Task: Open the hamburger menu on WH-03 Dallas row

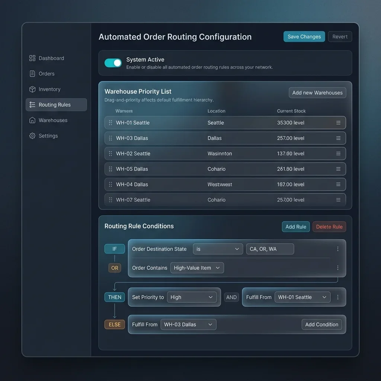Action: (x=338, y=138)
